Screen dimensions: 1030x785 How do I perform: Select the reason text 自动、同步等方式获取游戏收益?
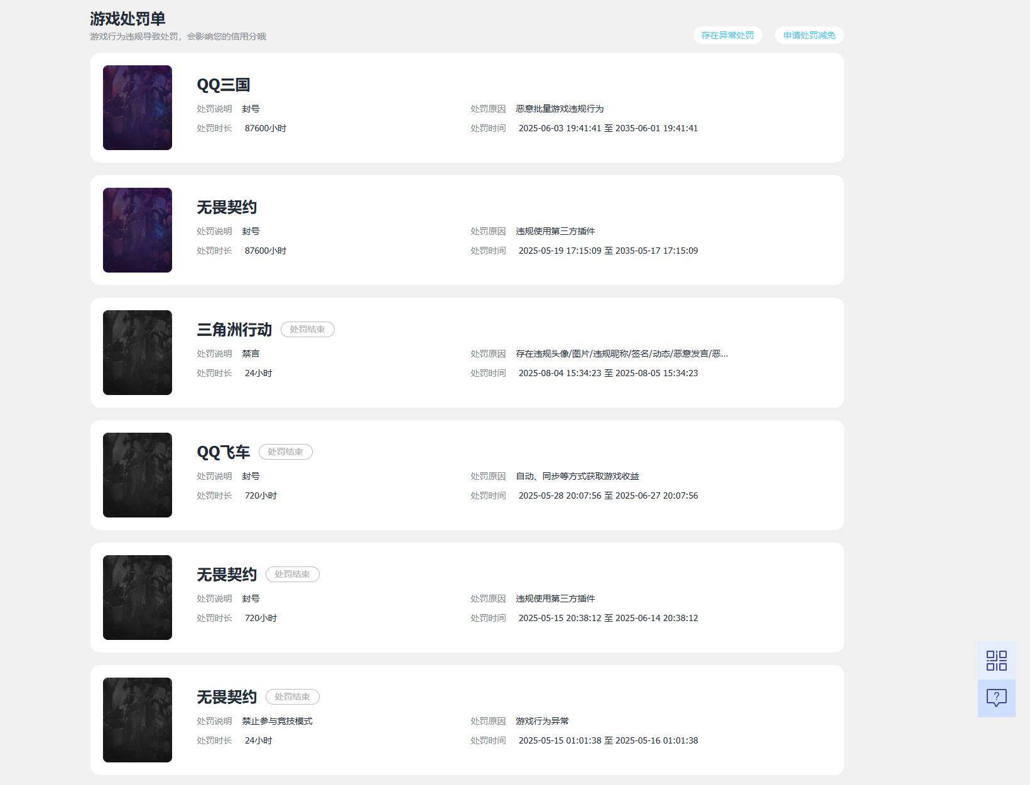click(578, 476)
